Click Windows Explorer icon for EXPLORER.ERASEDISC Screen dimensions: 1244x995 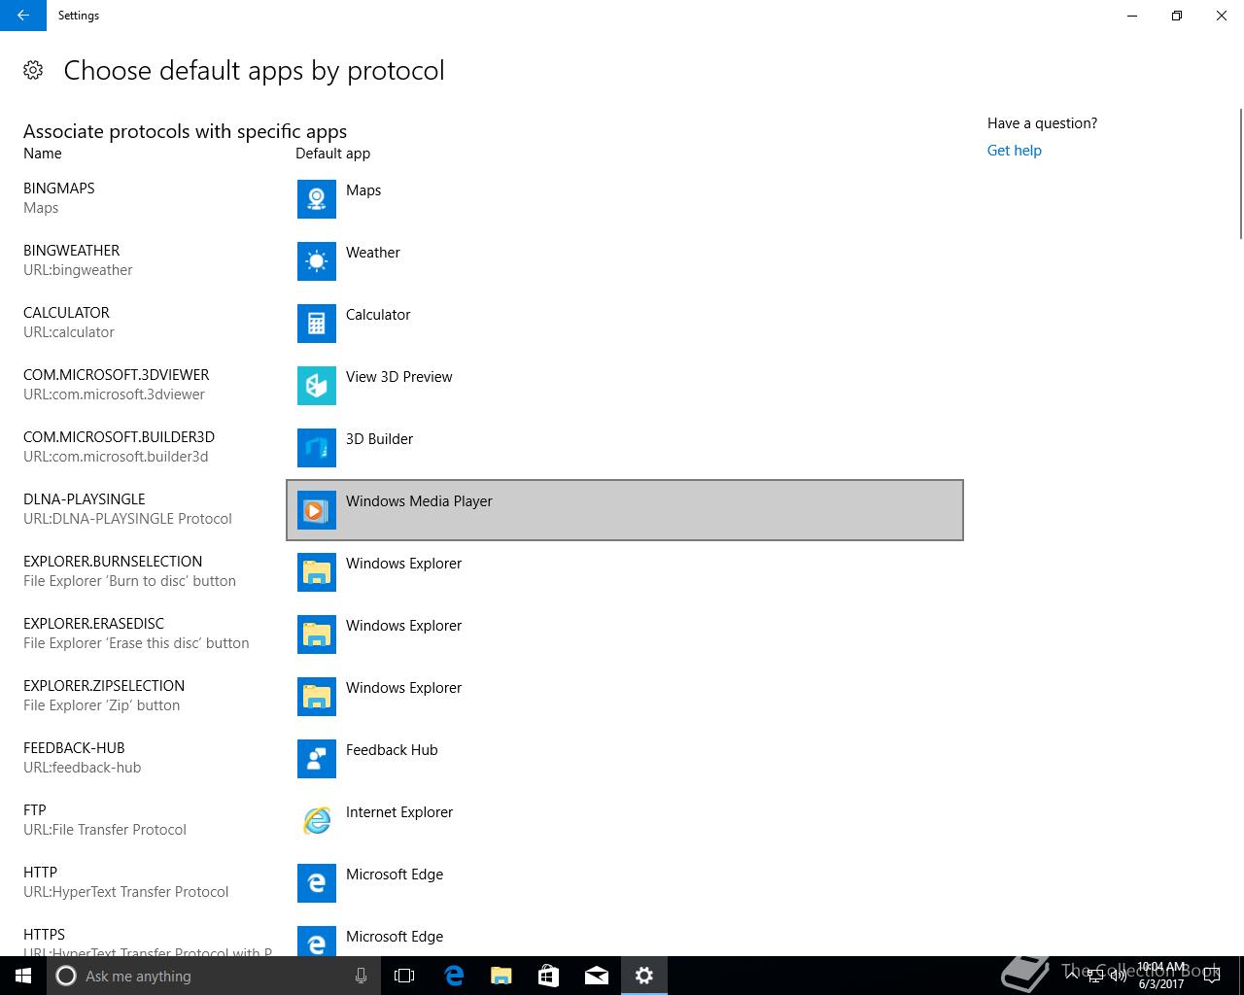(317, 635)
